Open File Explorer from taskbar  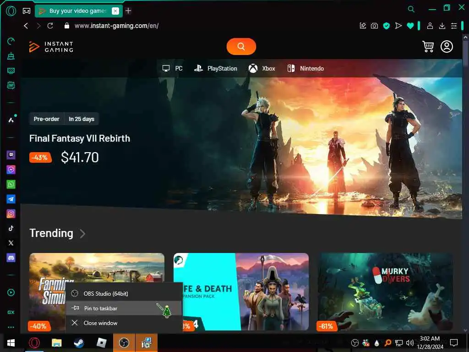[56, 343]
